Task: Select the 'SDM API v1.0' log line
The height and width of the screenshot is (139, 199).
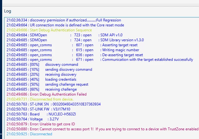Action: click(64, 35)
